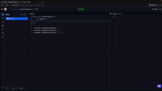Click the JavaScript Algorithms repl name
The height and width of the screenshot is (91, 162).
(26, 9)
